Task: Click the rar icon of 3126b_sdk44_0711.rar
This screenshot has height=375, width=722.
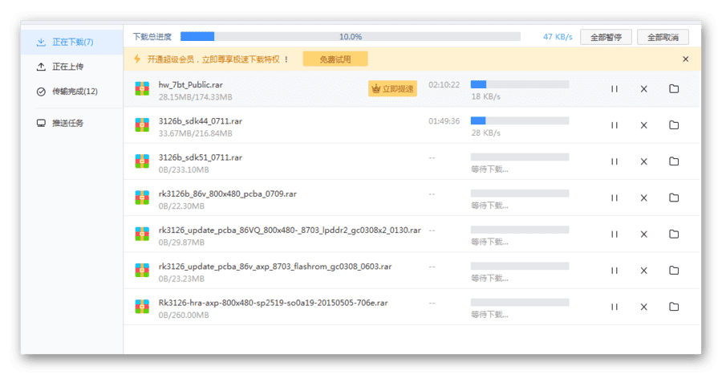Action: [x=142, y=124]
